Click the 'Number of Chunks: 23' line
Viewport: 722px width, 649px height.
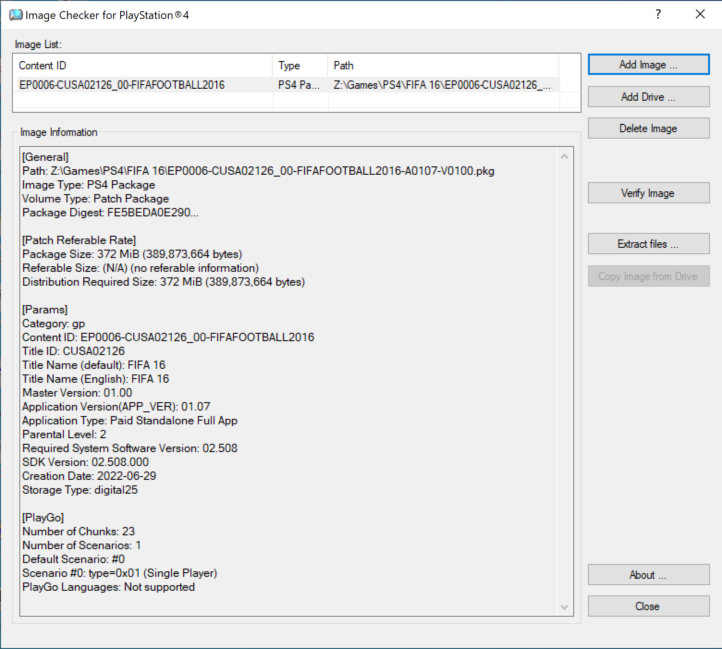click(79, 532)
